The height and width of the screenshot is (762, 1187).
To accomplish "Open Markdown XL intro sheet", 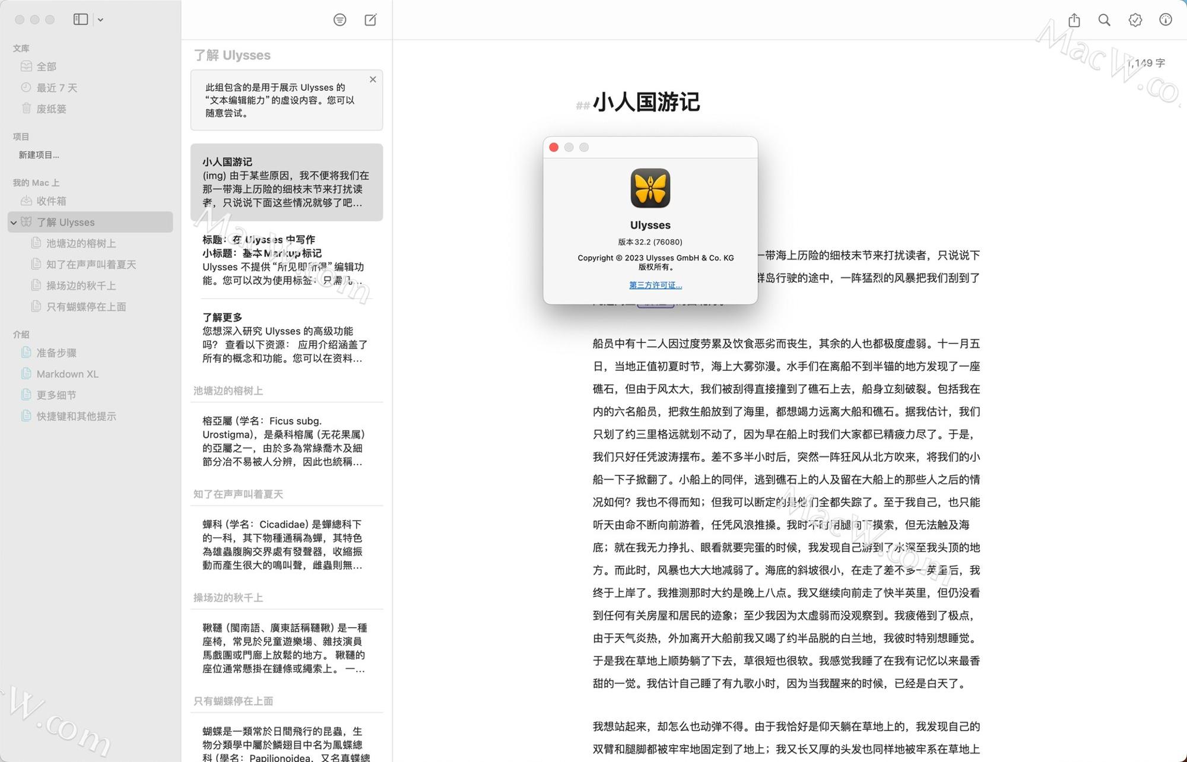I will point(90,374).
